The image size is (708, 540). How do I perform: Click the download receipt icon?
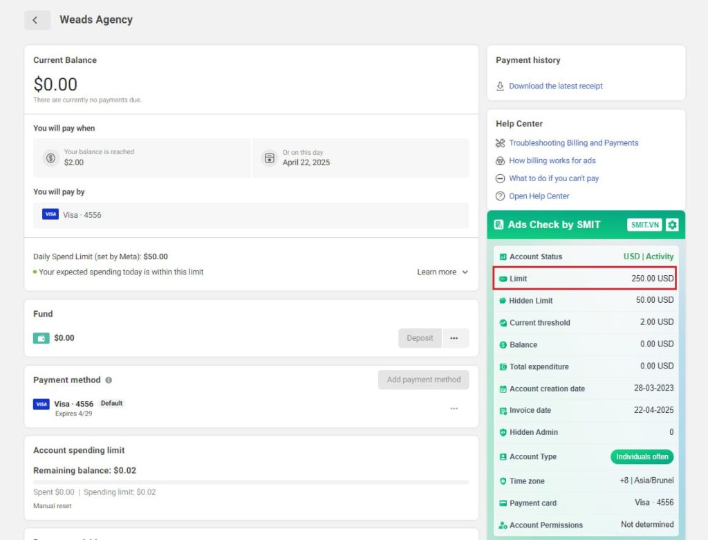(x=500, y=86)
